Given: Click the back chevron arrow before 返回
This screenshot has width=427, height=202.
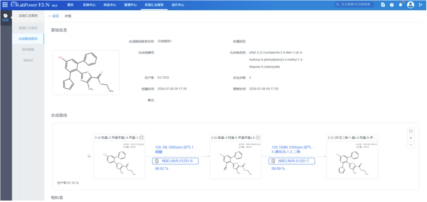Looking at the screenshot, I should tap(49, 16).
